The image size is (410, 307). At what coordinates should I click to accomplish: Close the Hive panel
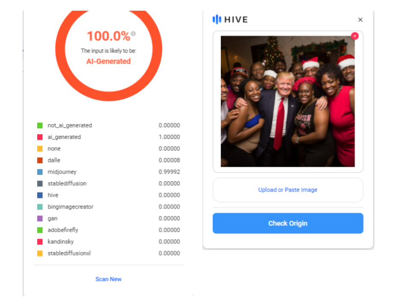click(x=360, y=20)
